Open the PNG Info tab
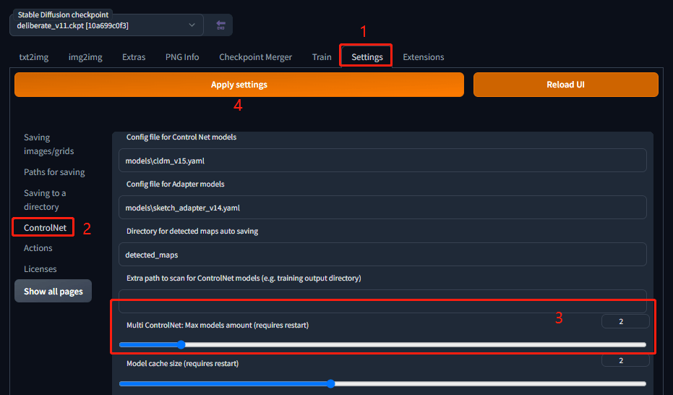 (x=182, y=57)
